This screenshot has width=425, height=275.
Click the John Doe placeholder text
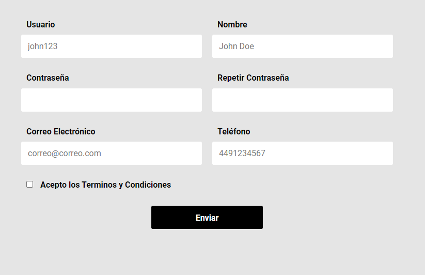point(237,47)
